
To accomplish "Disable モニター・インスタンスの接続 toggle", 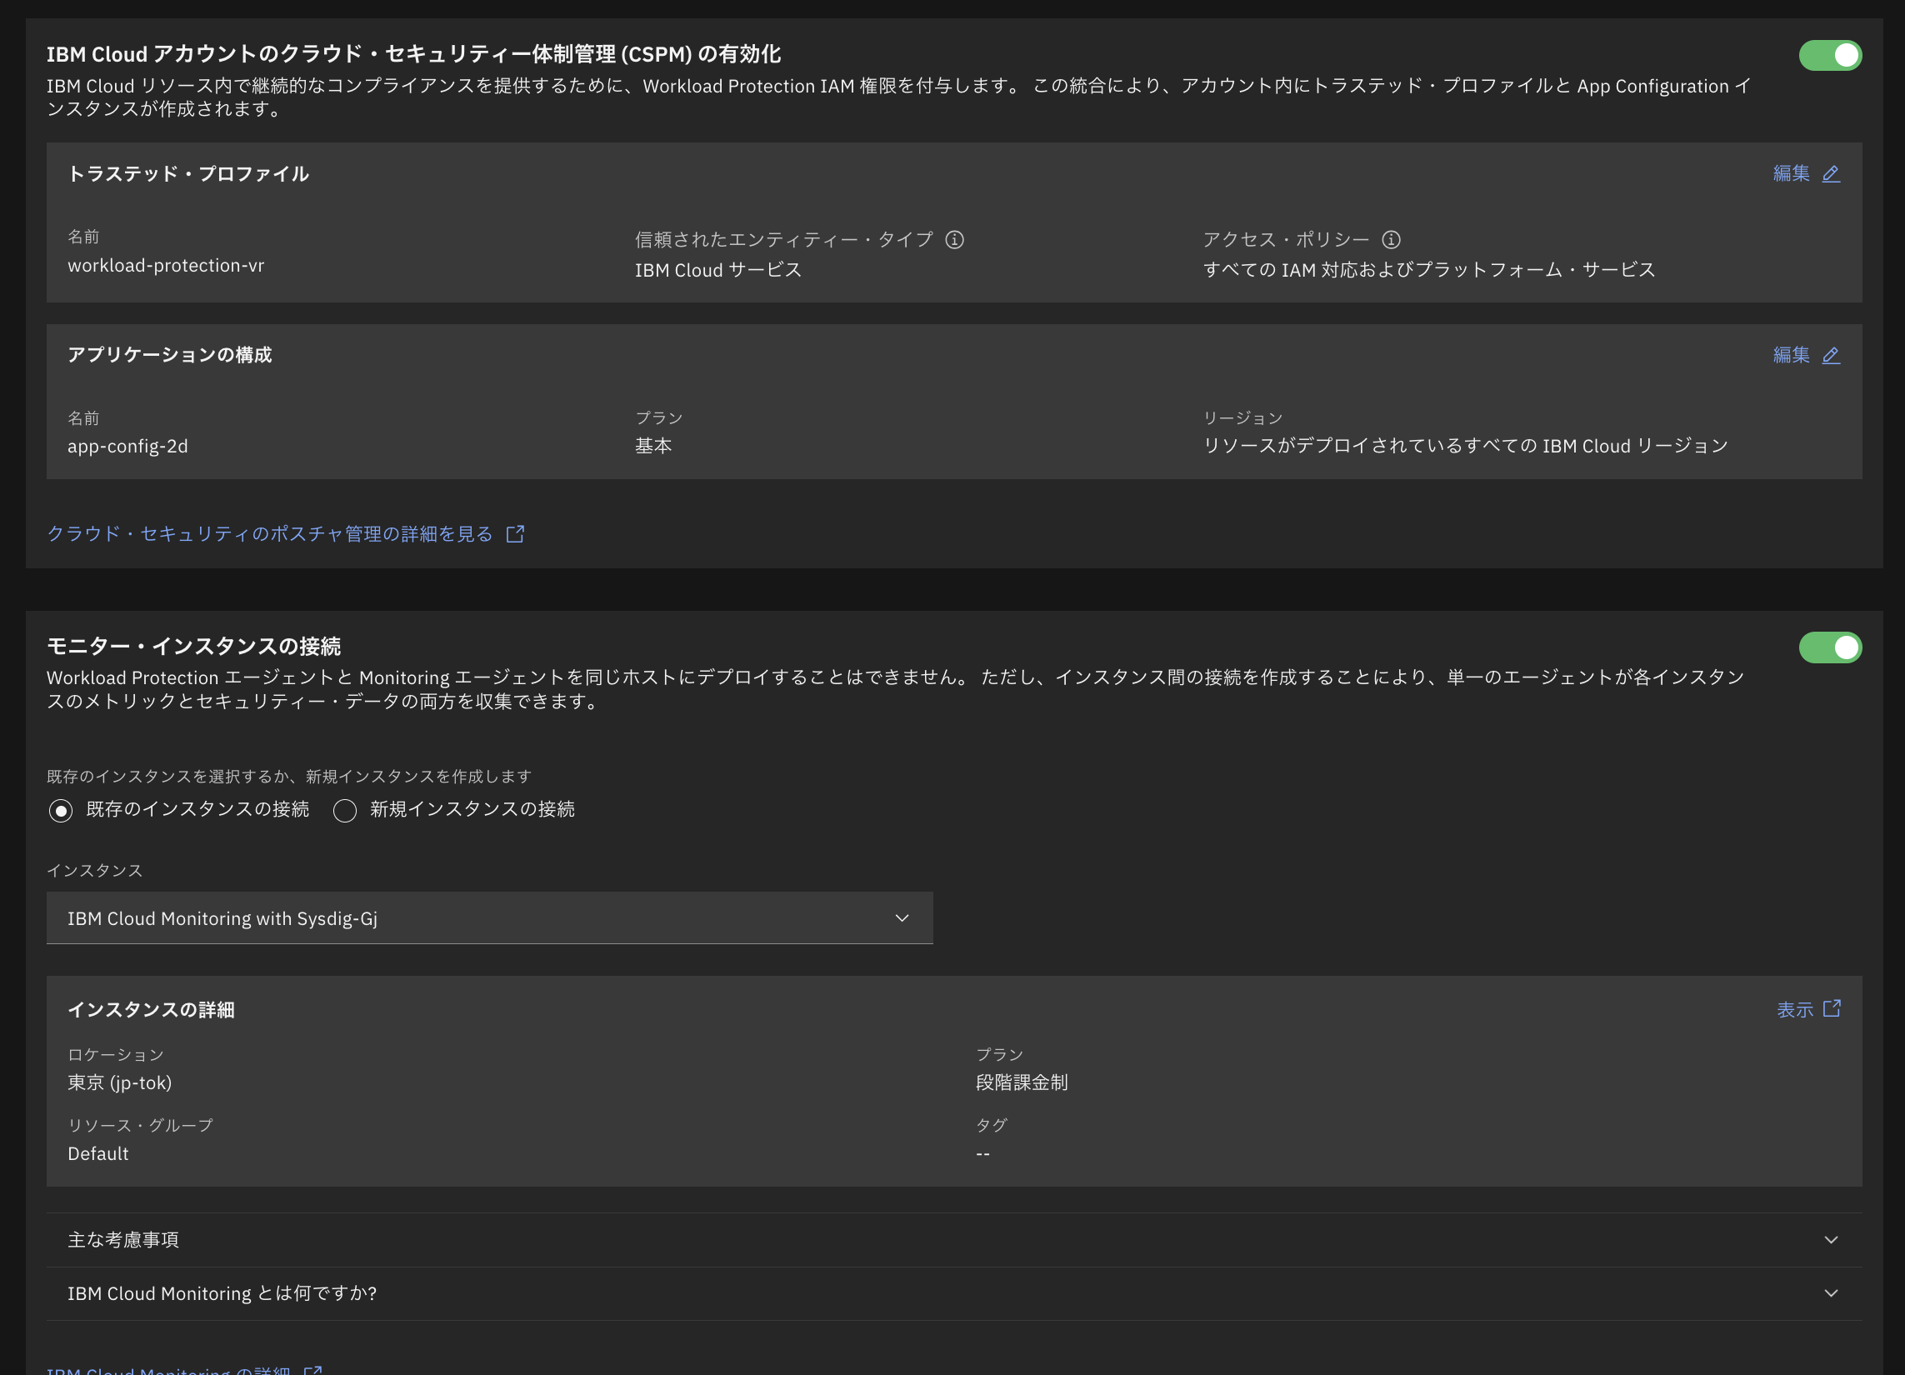I will 1829,647.
